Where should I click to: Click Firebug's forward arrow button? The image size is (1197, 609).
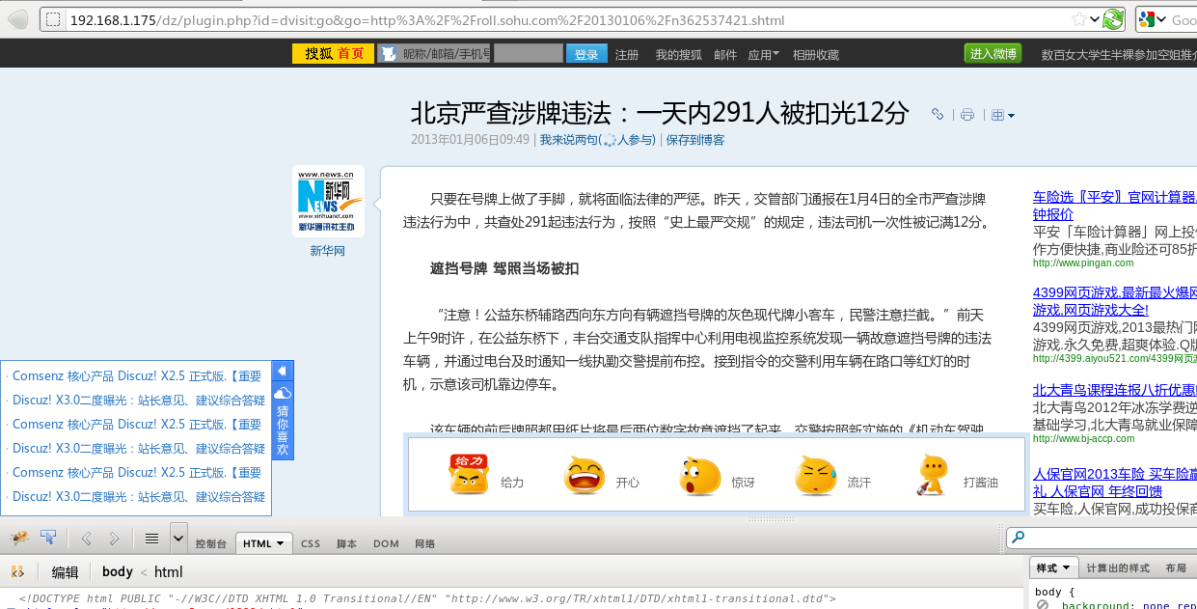(114, 539)
